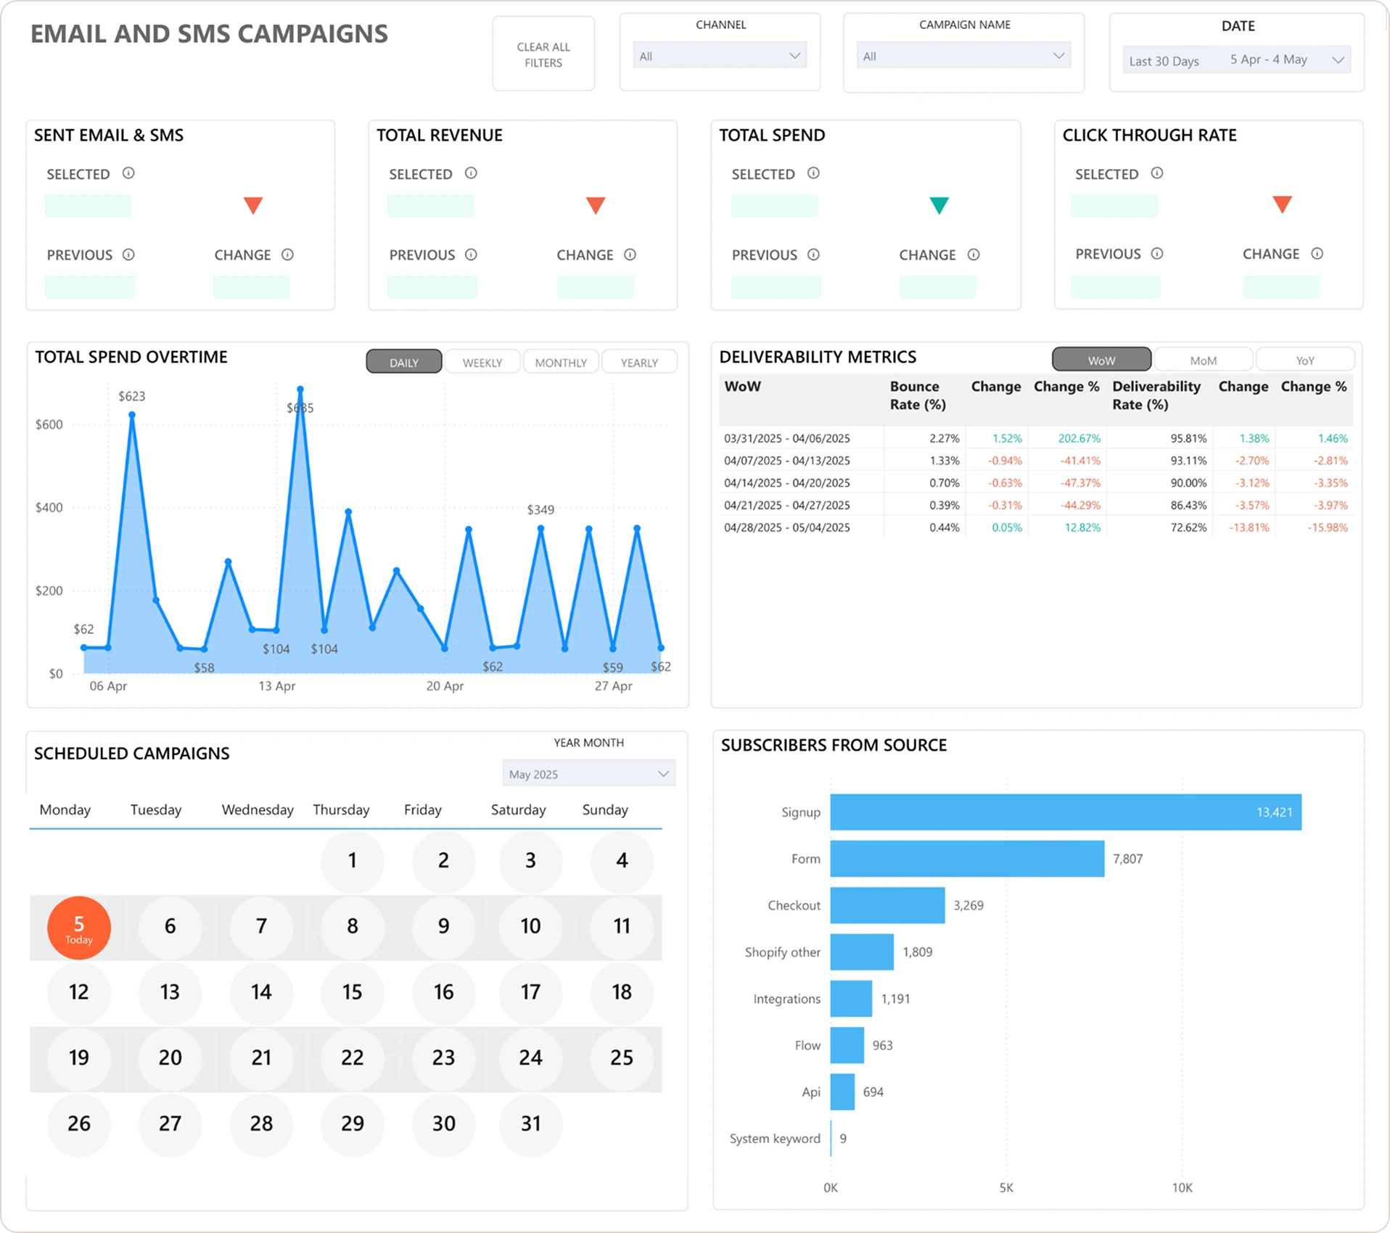Switch spend chart to WEEKLY view
Screen dimensions: 1390x1233
coord(482,362)
